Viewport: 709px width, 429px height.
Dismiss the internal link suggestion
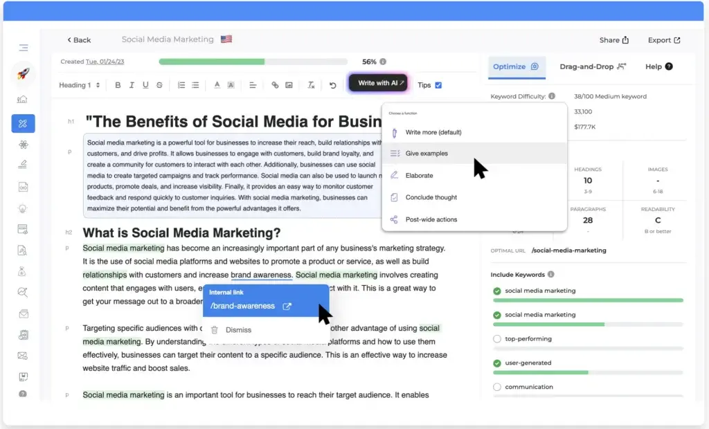point(237,330)
